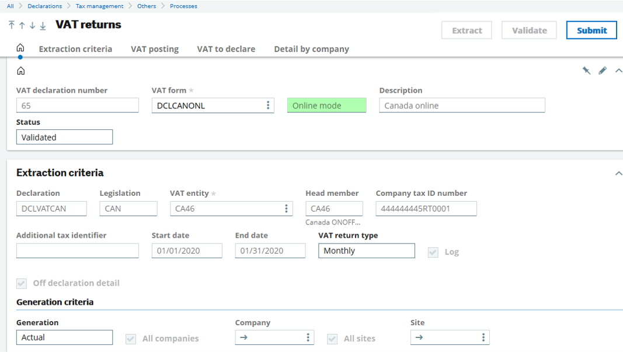This screenshot has height=352, width=623.
Task: Toggle All companies checkbox
Action: coord(131,339)
